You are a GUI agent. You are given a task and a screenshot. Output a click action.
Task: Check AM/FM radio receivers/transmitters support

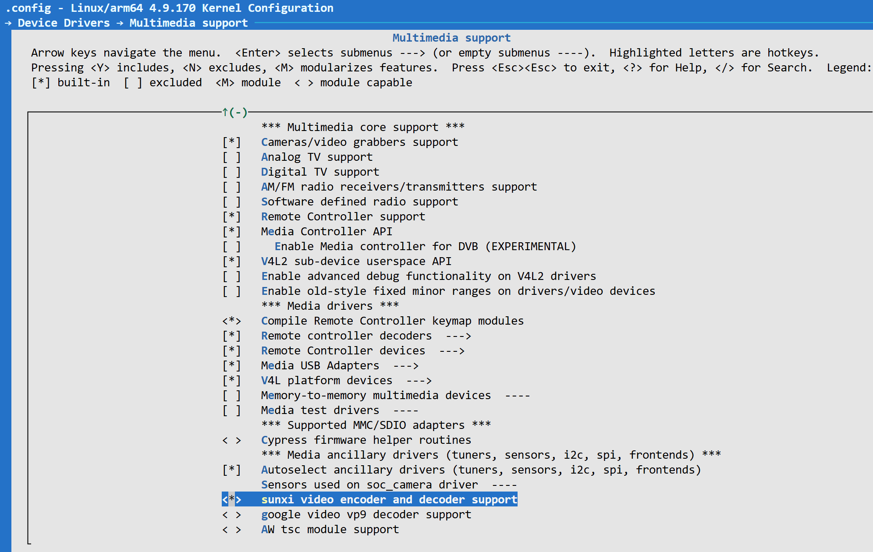click(231, 187)
